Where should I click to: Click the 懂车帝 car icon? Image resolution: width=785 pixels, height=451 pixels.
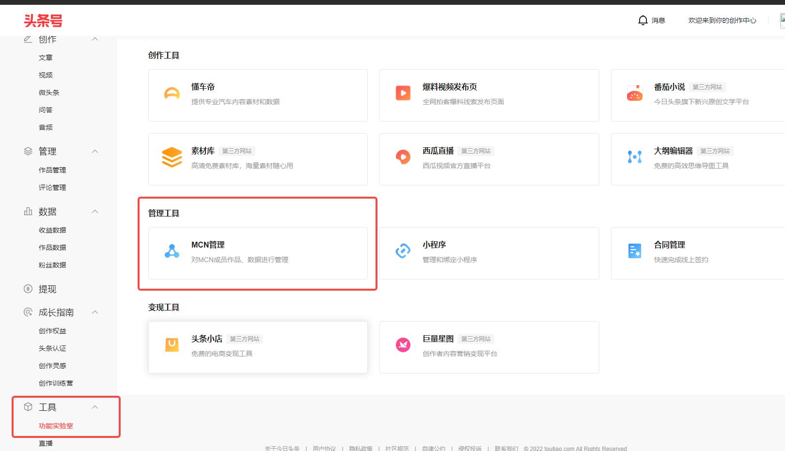pyautogui.click(x=172, y=93)
